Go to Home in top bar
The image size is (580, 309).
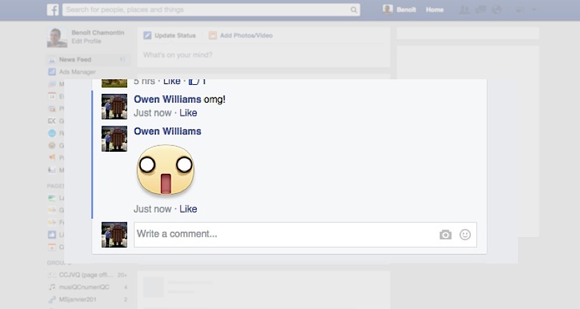(434, 10)
